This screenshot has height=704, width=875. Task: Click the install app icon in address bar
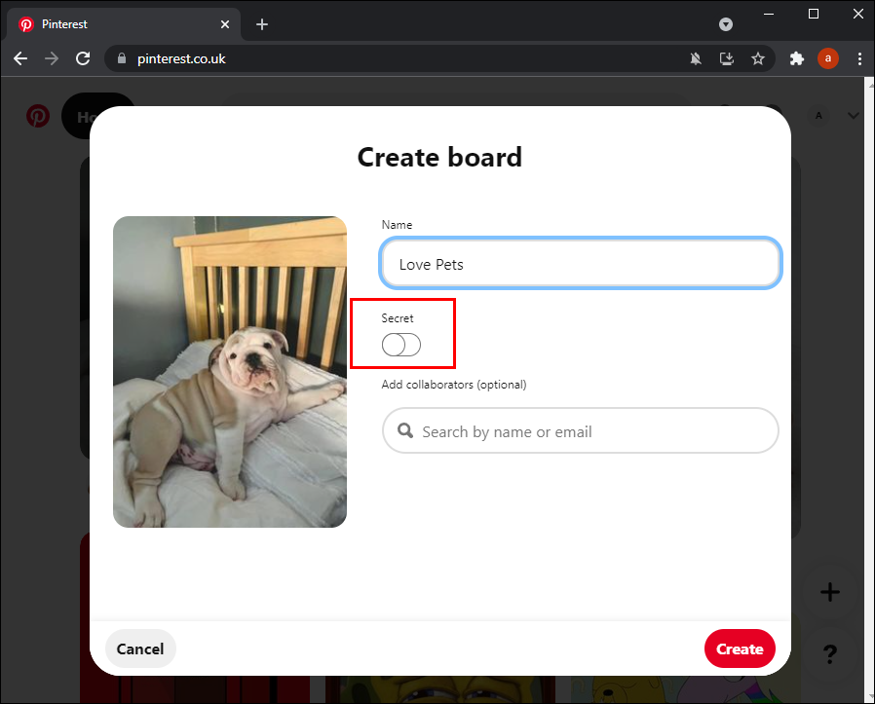[x=727, y=58]
